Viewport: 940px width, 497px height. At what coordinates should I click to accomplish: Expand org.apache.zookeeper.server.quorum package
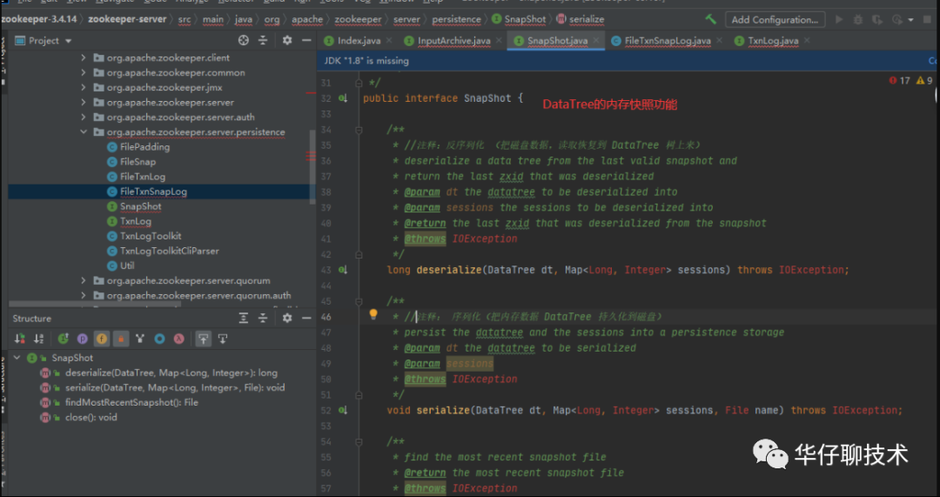click(x=84, y=281)
